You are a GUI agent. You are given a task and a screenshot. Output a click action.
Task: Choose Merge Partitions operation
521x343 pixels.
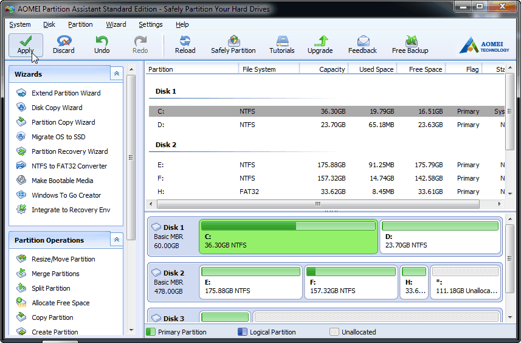pos(48,274)
